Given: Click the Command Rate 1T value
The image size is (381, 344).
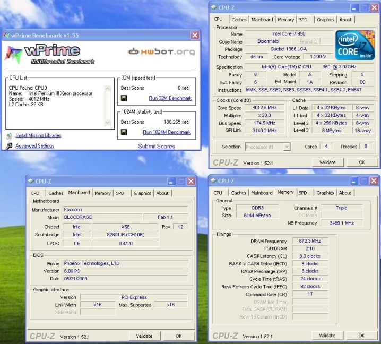Looking at the screenshot, I should (310, 294).
